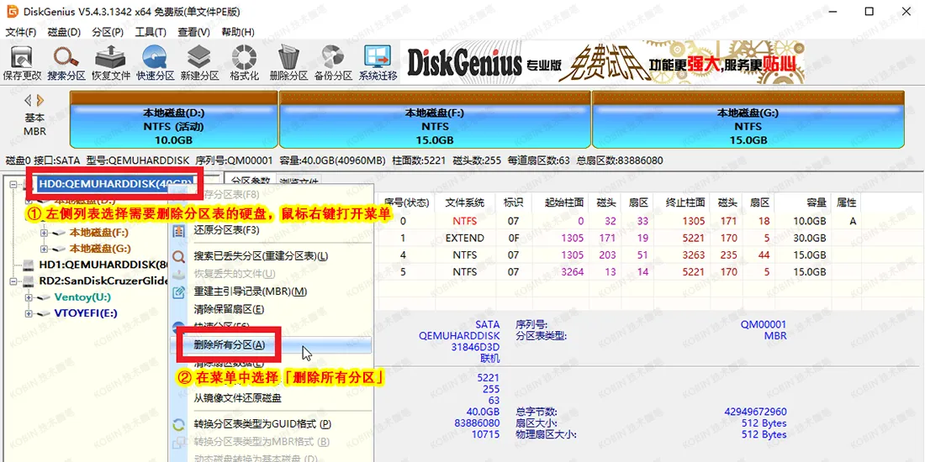Screen dimensions: 925x462
Task: Click the 保存更改 toolbar icon
Action: tap(22, 57)
